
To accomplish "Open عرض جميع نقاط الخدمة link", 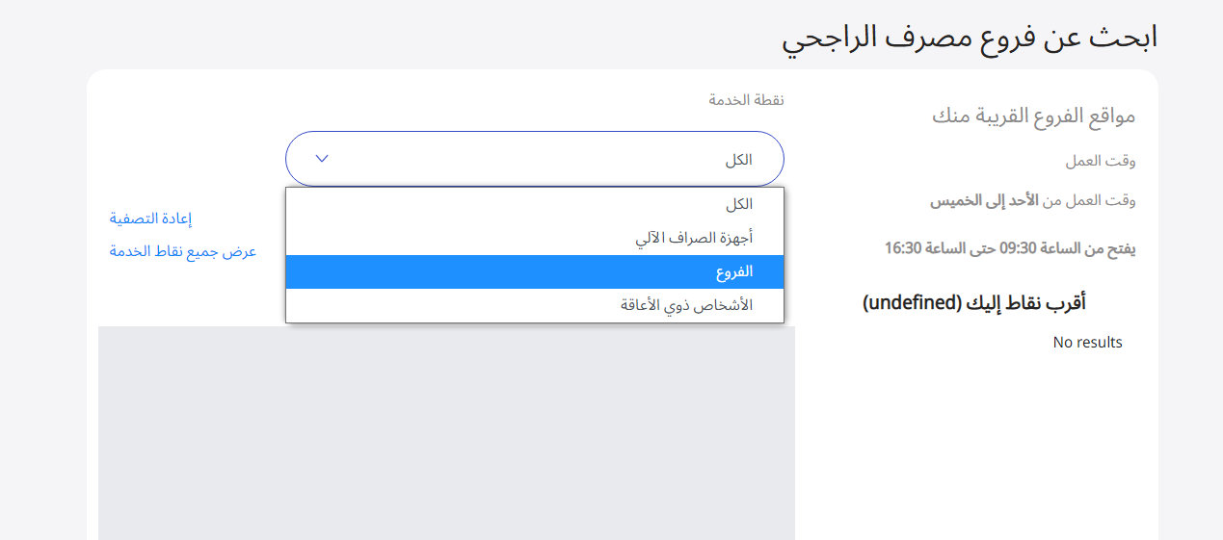I will pos(183,251).
